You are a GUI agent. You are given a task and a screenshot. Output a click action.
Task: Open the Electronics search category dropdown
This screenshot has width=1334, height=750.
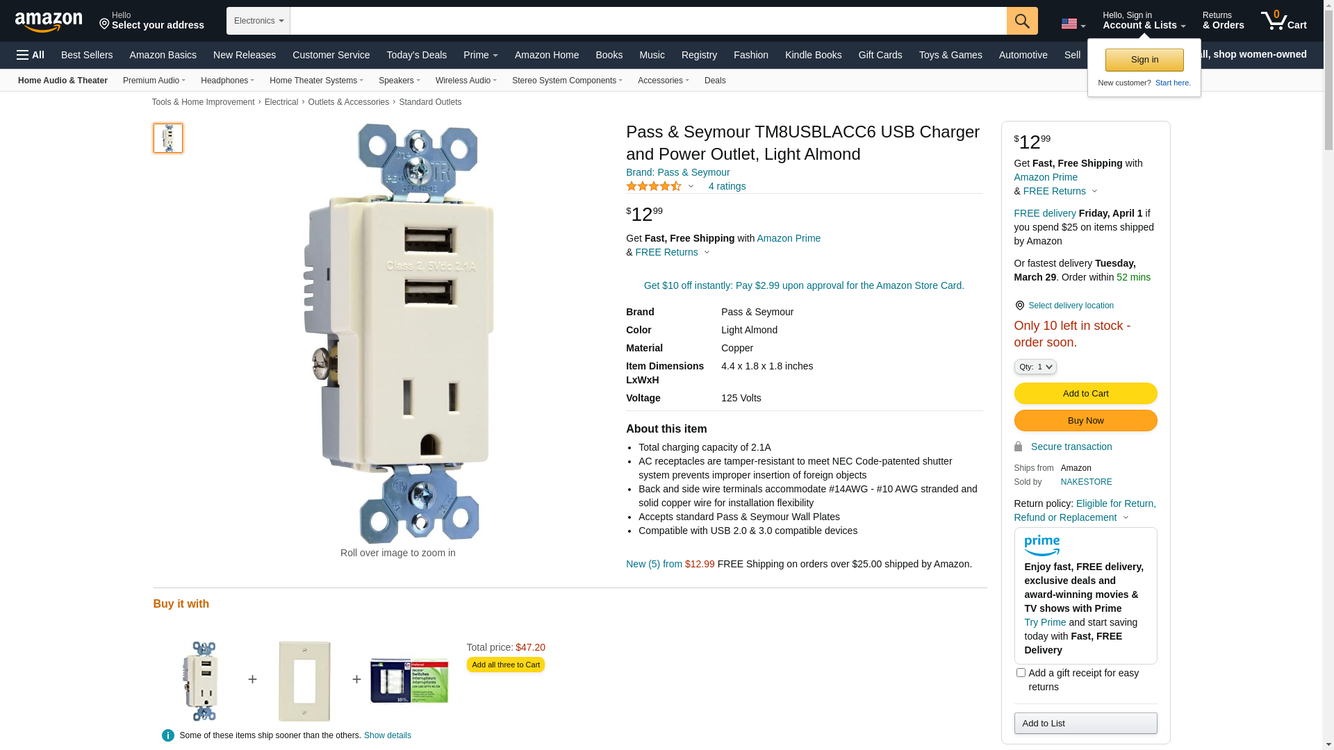click(258, 21)
